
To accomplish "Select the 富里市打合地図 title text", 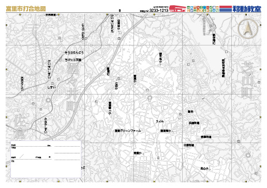I will coord(26,9).
